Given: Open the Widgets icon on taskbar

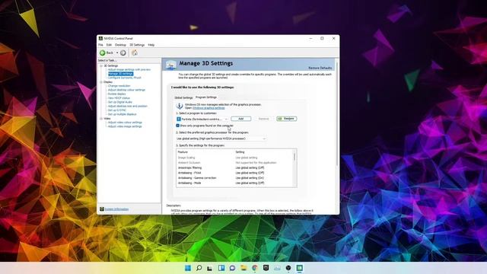Looking at the screenshot, I should click(x=221, y=268).
